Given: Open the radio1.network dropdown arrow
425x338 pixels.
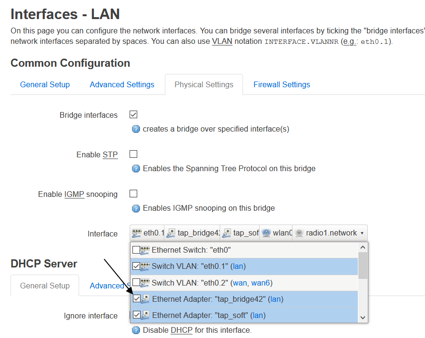Looking at the screenshot, I should point(363,233).
